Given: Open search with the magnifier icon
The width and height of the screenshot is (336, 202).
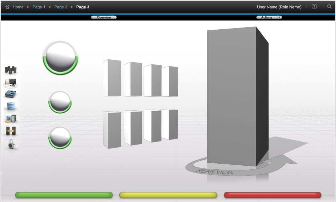Looking at the screenshot, I should [x=329, y=7].
